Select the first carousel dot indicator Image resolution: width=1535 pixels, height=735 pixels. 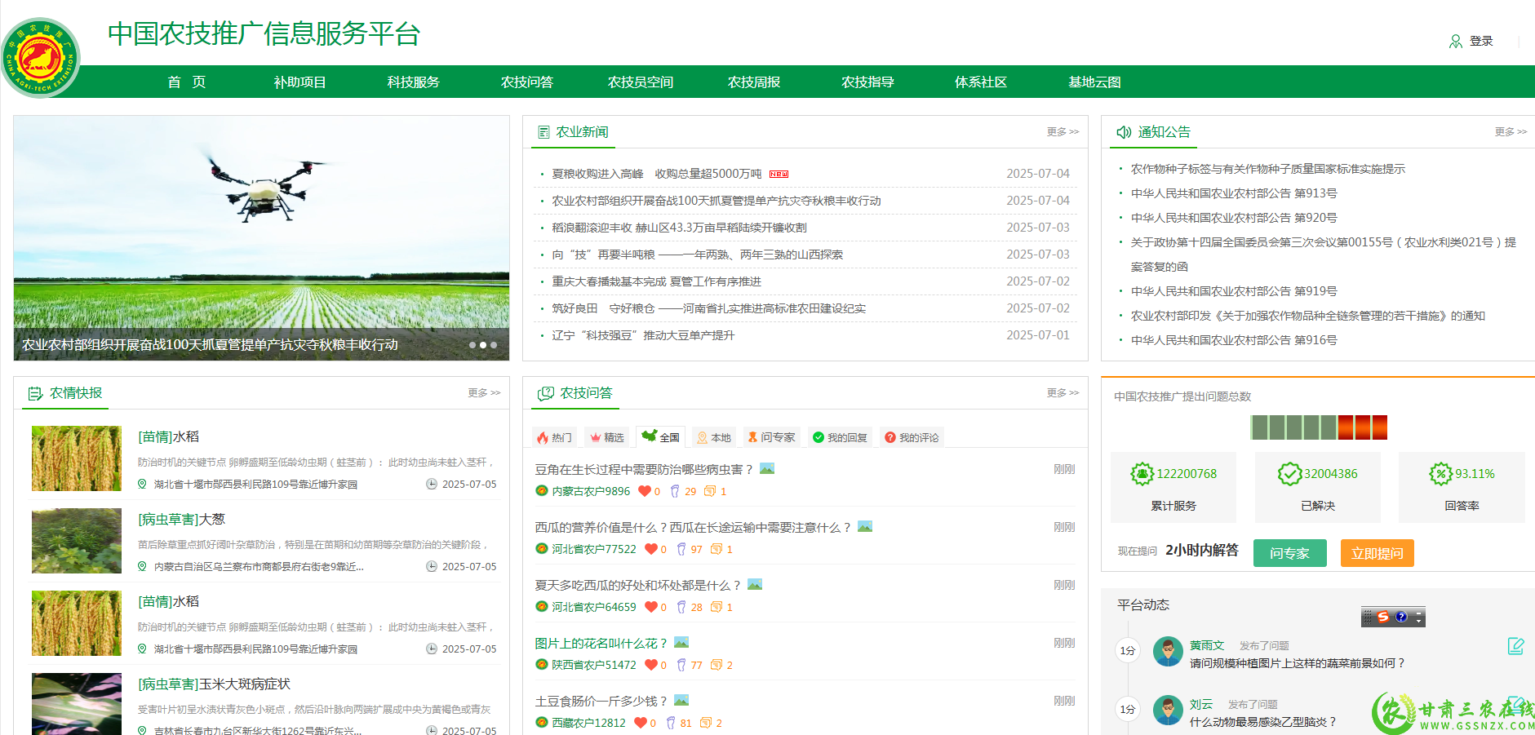pyautogui.click(x=472, y=345)
